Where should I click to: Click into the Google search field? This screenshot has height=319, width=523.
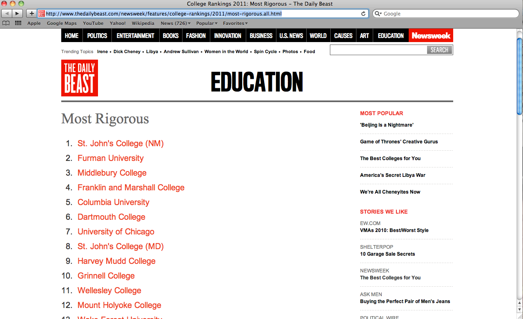(x=445, y=13)
